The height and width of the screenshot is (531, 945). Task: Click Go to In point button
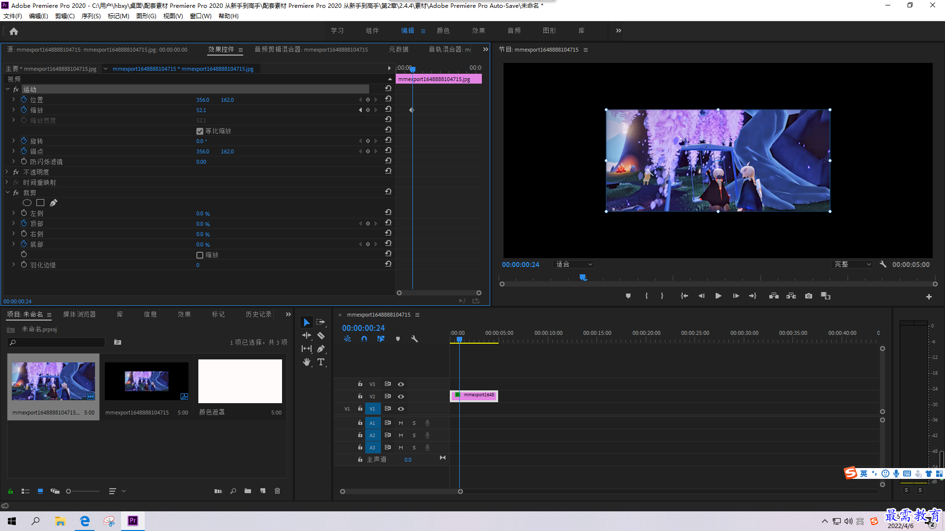pyautogui.click(x=684, y=296)
